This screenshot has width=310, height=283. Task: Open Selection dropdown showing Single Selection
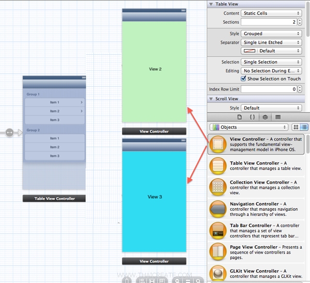(271, 62)
